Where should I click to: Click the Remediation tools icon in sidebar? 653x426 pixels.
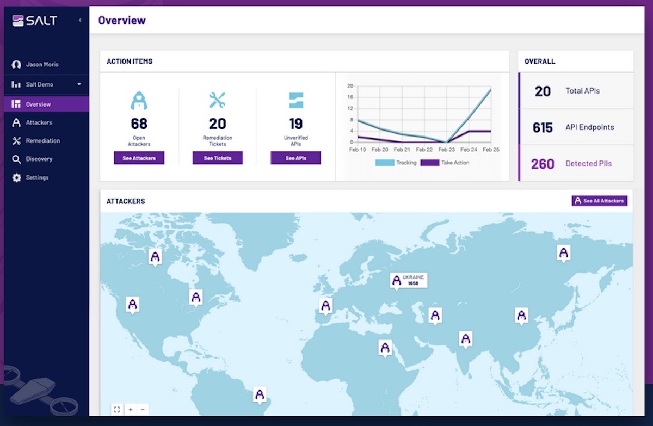(x=16, y=140)
